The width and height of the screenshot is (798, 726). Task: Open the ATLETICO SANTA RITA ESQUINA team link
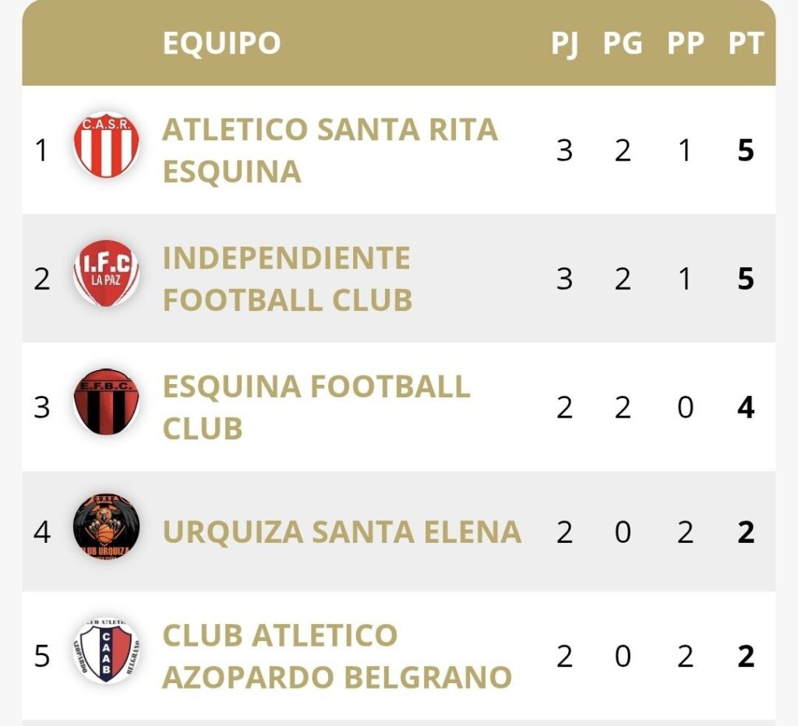click(329, 150)
